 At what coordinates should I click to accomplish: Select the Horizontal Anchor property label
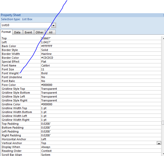coord(14,139)
